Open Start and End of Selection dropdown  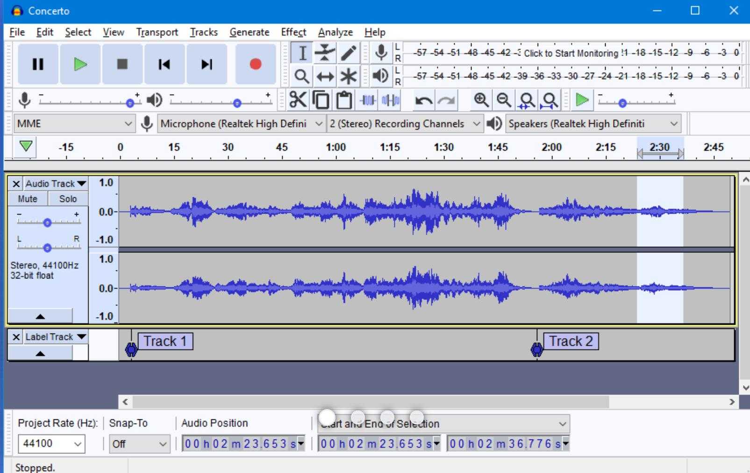[443, 424]
